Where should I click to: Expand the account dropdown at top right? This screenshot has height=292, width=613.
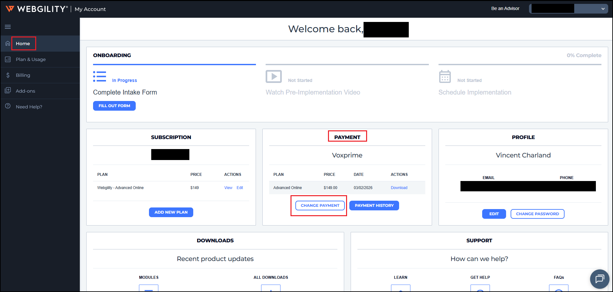point(603,9)
